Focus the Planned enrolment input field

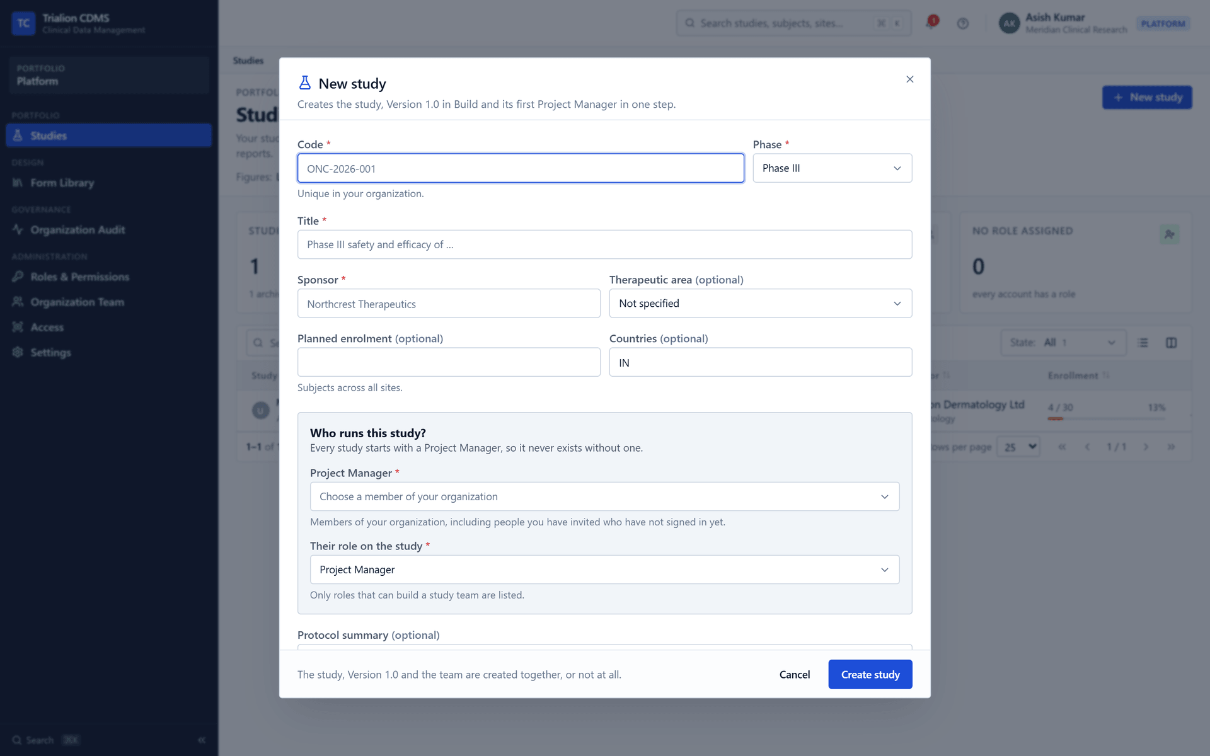pos(449,362)
